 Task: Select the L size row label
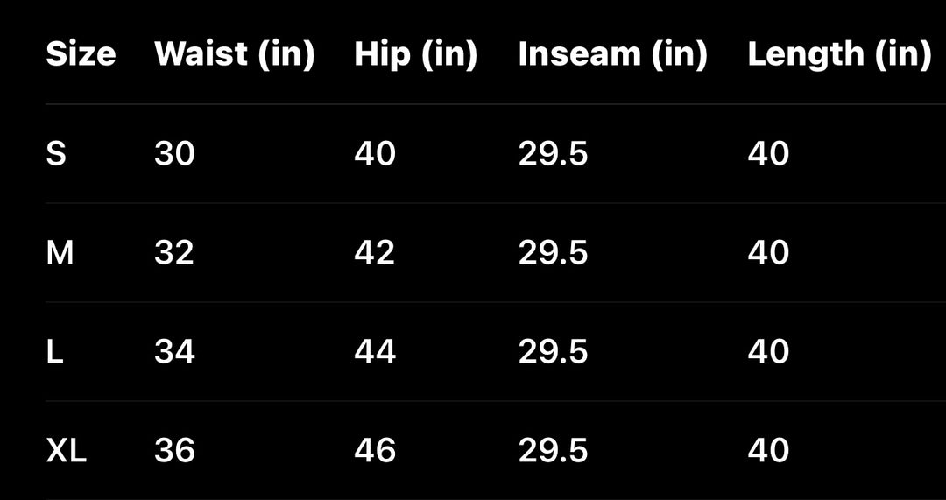click(54, 352)
